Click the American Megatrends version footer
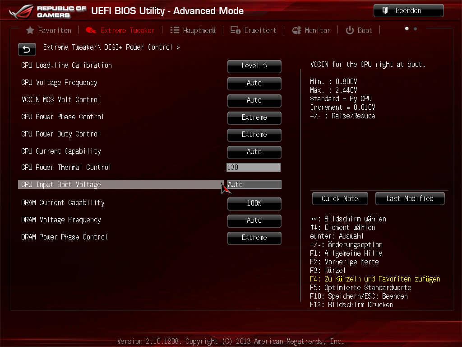Viewport: 462px width, 347px height. point(231,342)
